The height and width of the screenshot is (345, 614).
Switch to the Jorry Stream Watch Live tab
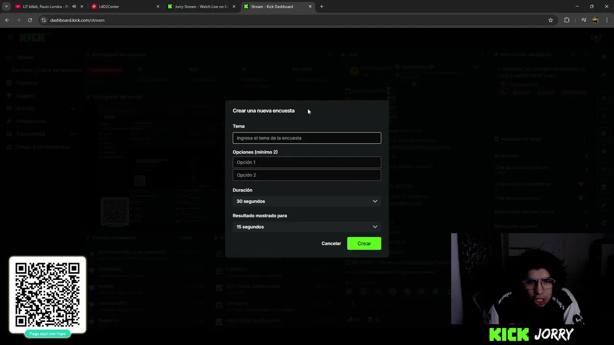[201, 7]
